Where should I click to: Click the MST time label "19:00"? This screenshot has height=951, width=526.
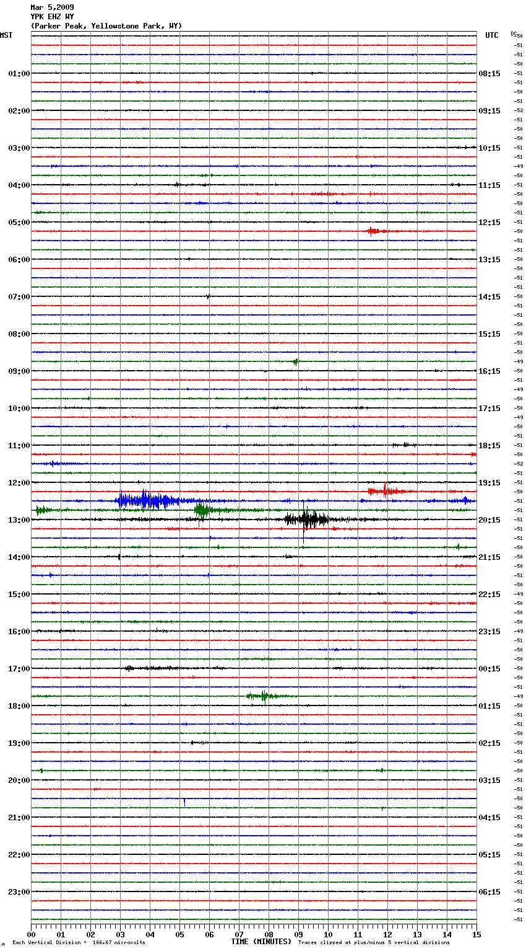pos(19,743)
